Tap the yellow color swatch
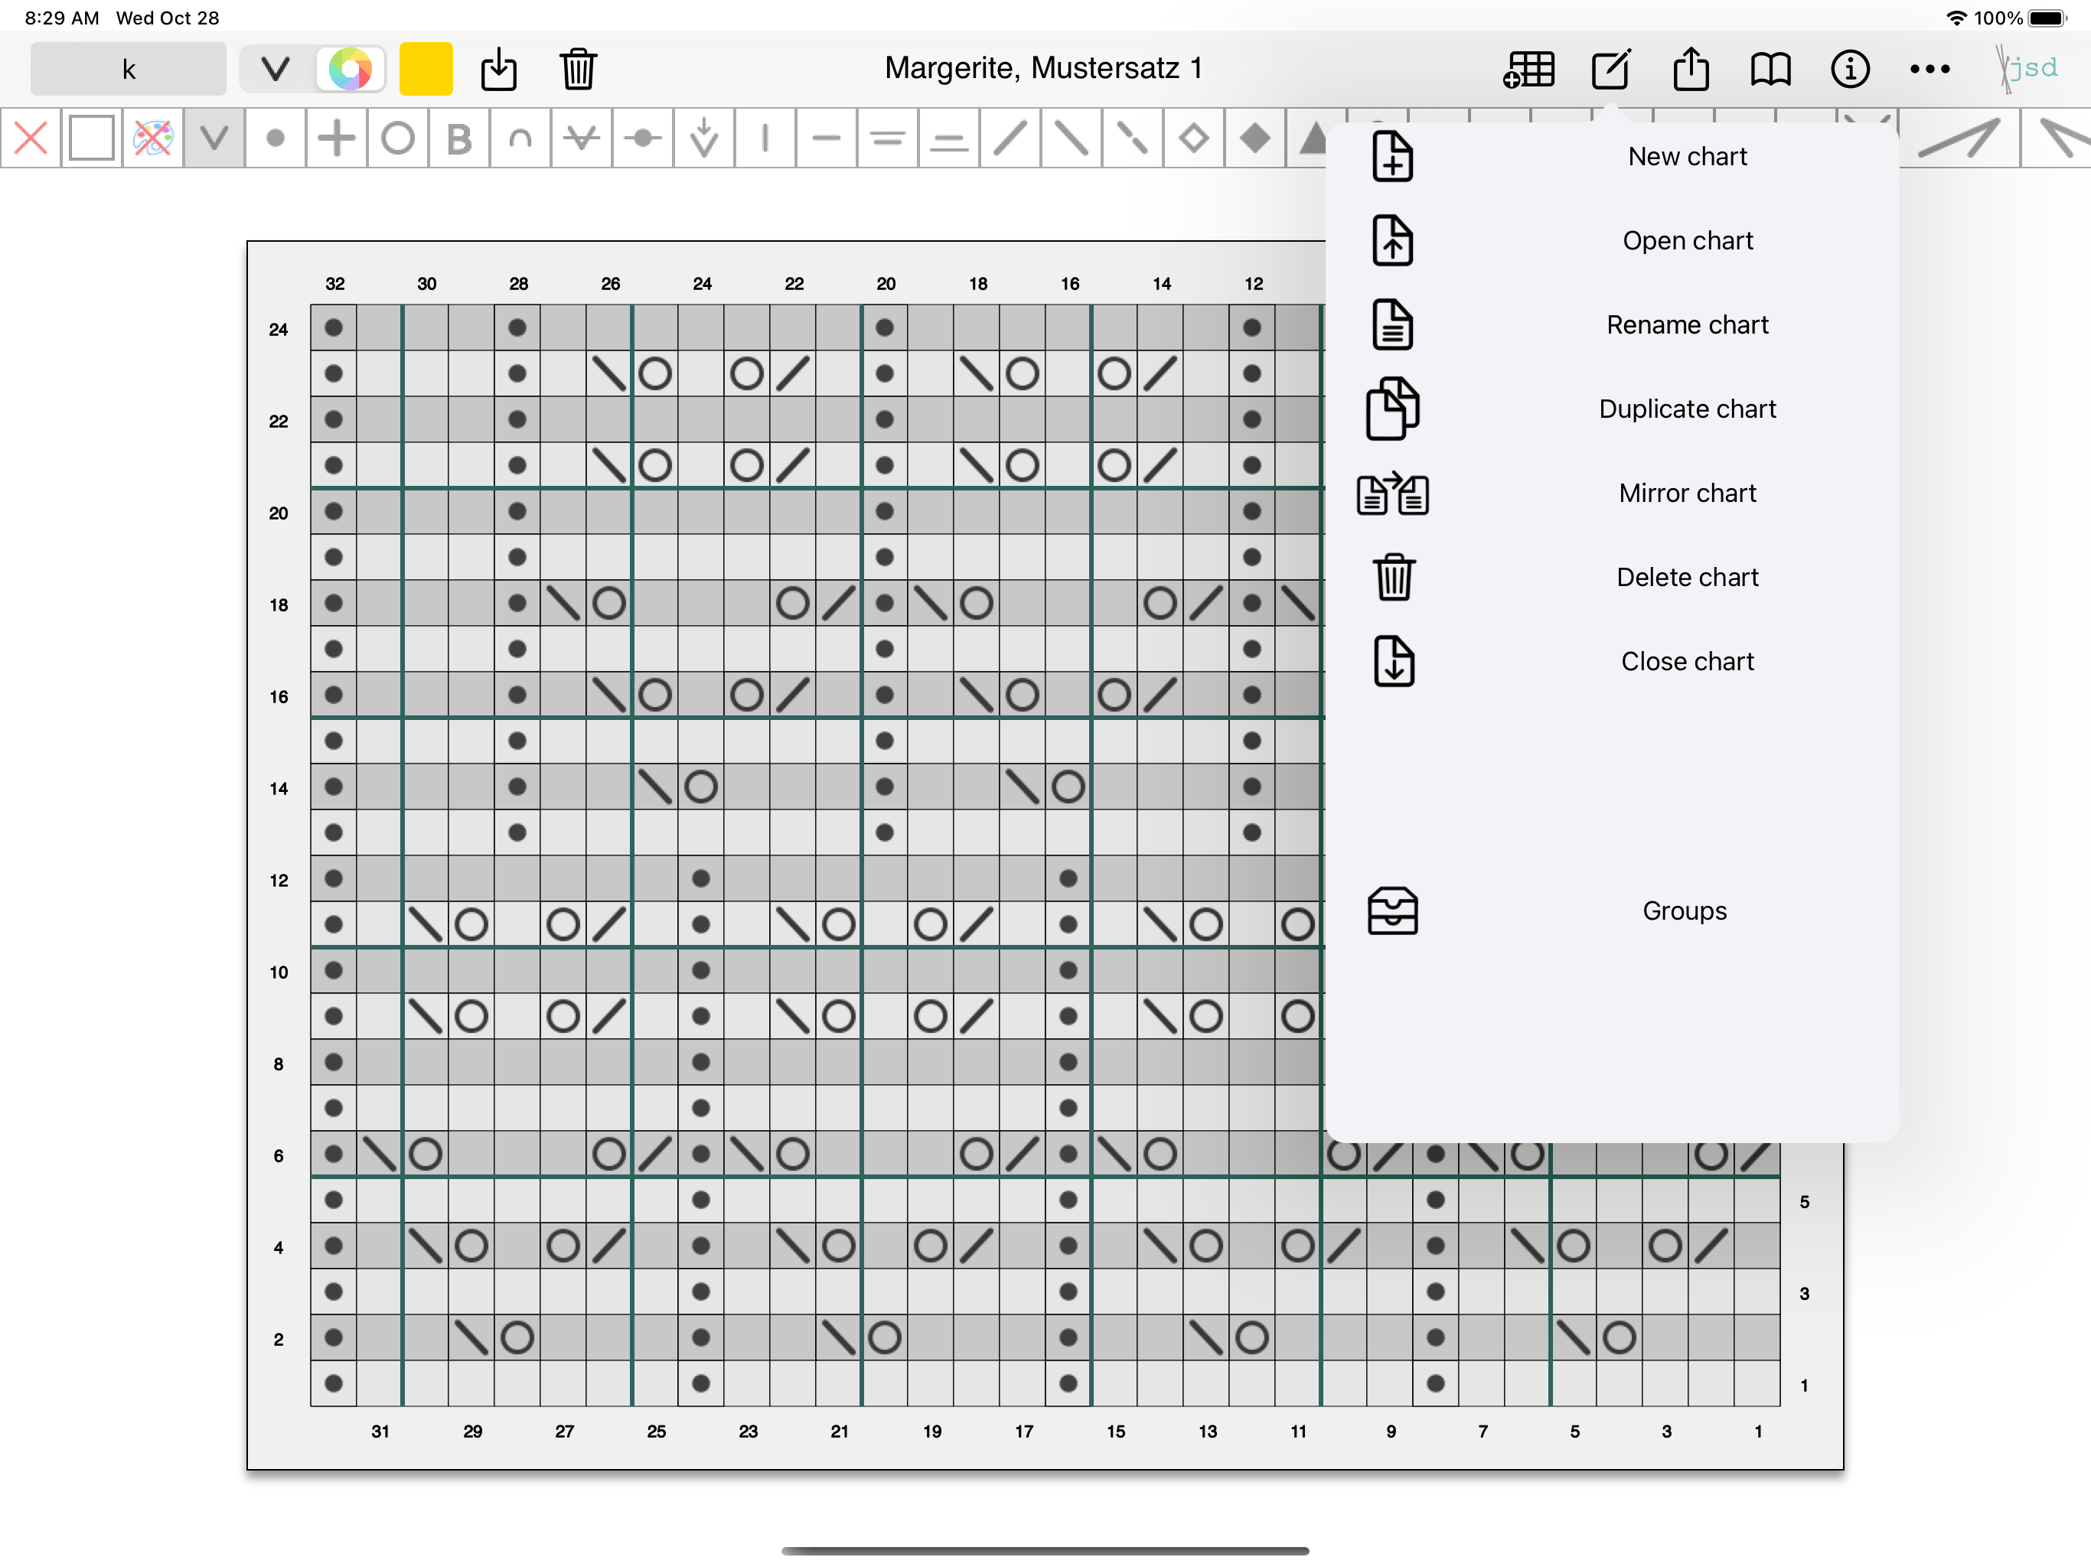Viewport: 2091px width, 1567px height. point(426,69)
